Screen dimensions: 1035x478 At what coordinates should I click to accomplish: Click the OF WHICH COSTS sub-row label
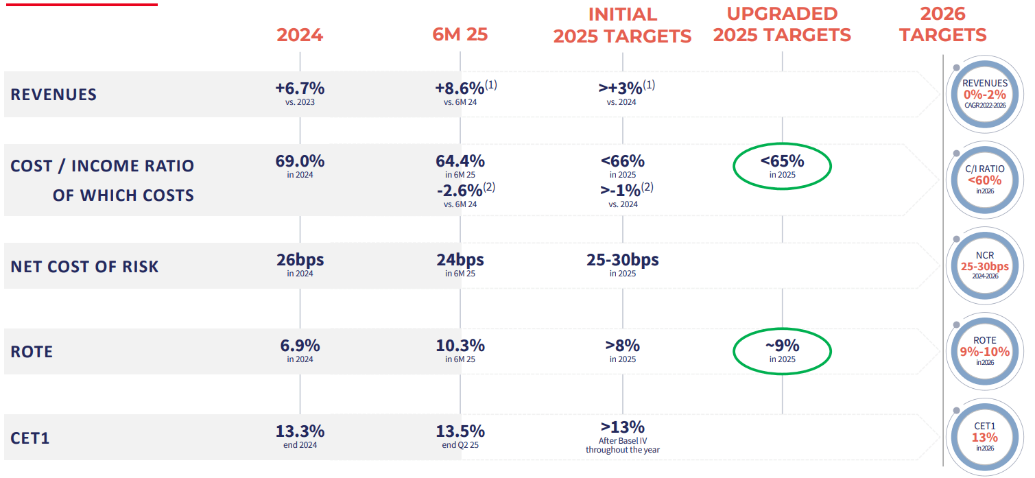click(x=123, y=195)
